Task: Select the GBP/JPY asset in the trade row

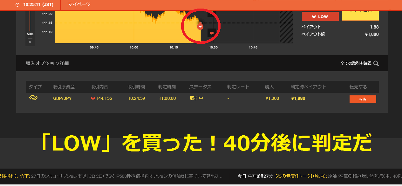Action: pyautogui.click(x=62, y=99)
